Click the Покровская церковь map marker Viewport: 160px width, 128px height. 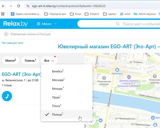click(104, 78)
